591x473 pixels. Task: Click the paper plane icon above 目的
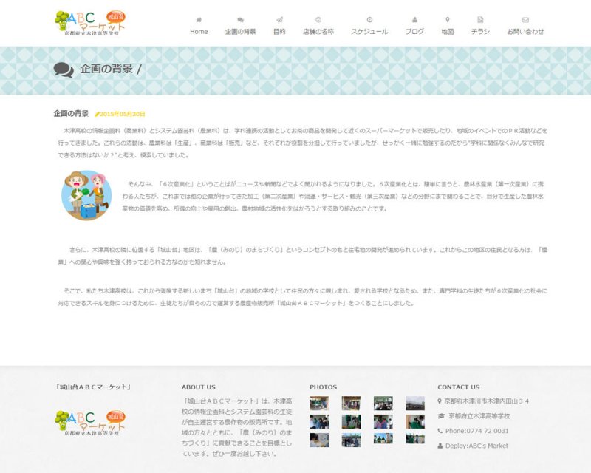(279, 20)
